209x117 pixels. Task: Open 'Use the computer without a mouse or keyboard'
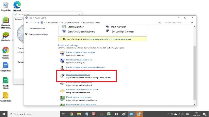click(86, 67)
